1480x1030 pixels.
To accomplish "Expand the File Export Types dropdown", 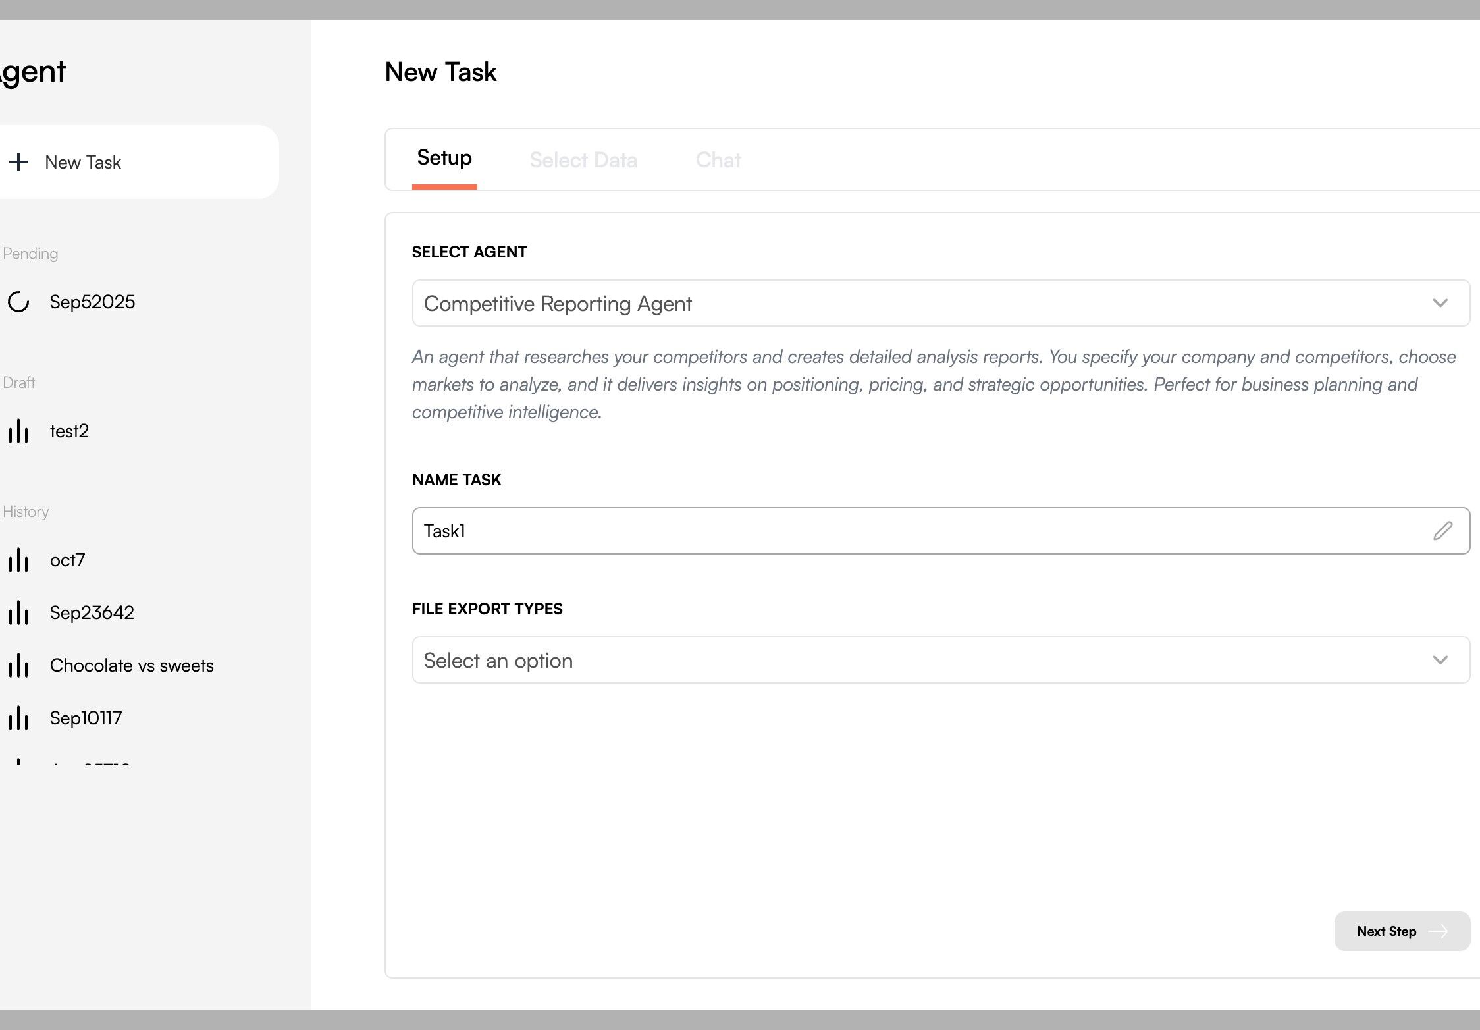I will (x=922, y=660).
